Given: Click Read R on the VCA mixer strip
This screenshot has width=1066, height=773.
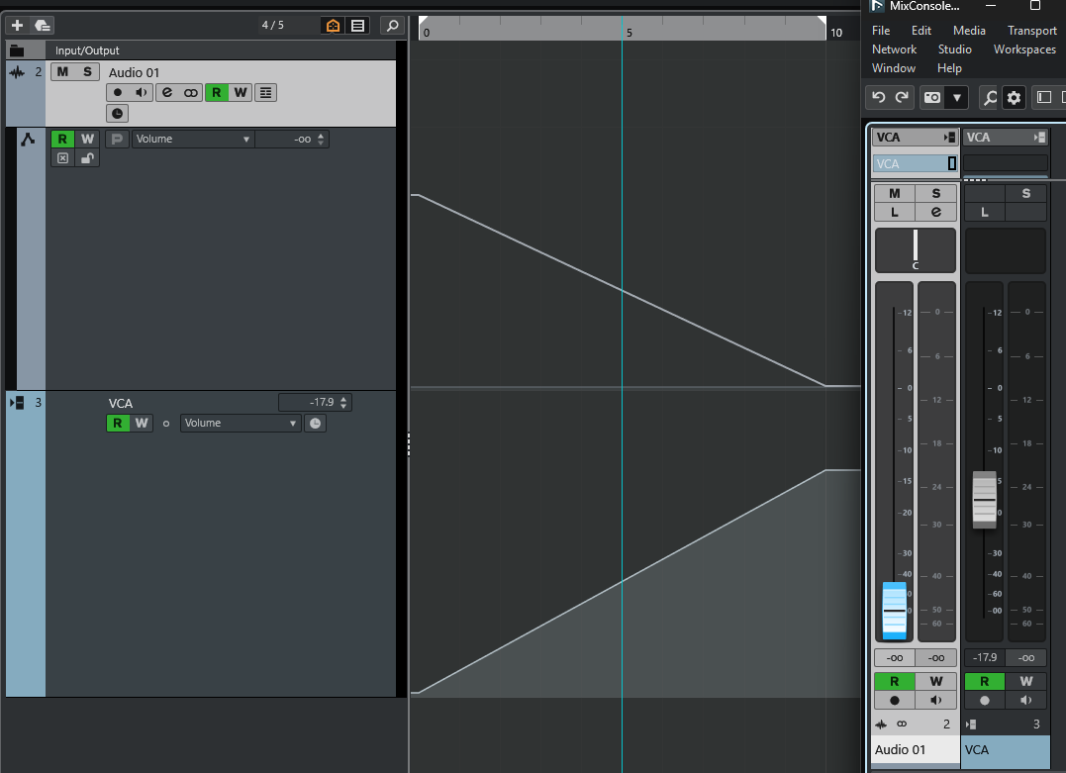Looking at the screenshot, I should point(985,681).
